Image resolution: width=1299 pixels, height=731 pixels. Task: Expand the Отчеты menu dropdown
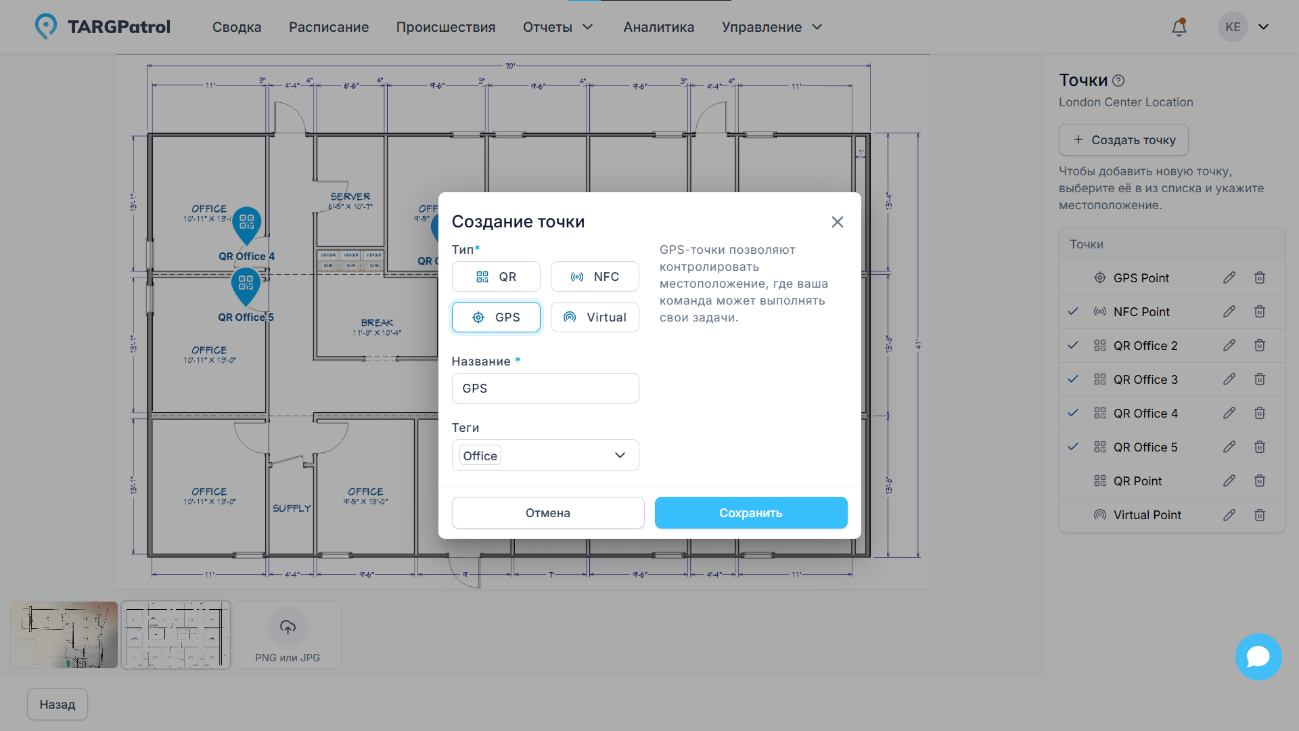(557, 27)
